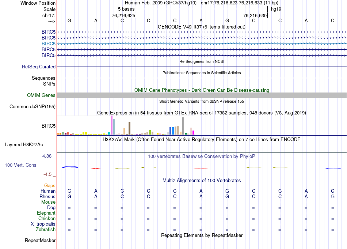Click the Layered H3K27Ac label
The width and height of the screenshot is (347, 249).
click(x=24, y=145)
